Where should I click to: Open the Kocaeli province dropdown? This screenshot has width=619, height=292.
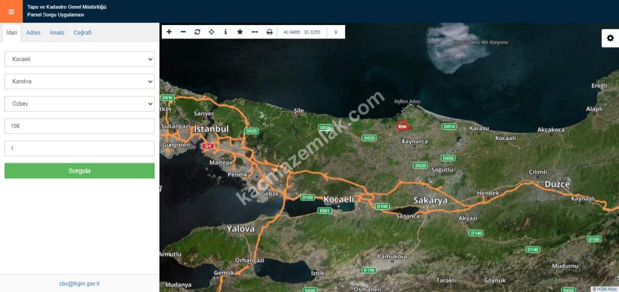tap(79, 59)
